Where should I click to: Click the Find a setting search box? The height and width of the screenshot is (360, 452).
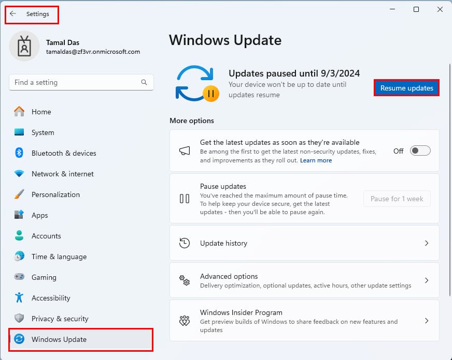click(81, 83)
